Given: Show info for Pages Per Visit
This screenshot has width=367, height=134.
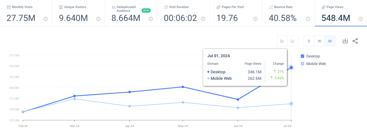Looking at the screenshot, I should [x=256, y=19].
